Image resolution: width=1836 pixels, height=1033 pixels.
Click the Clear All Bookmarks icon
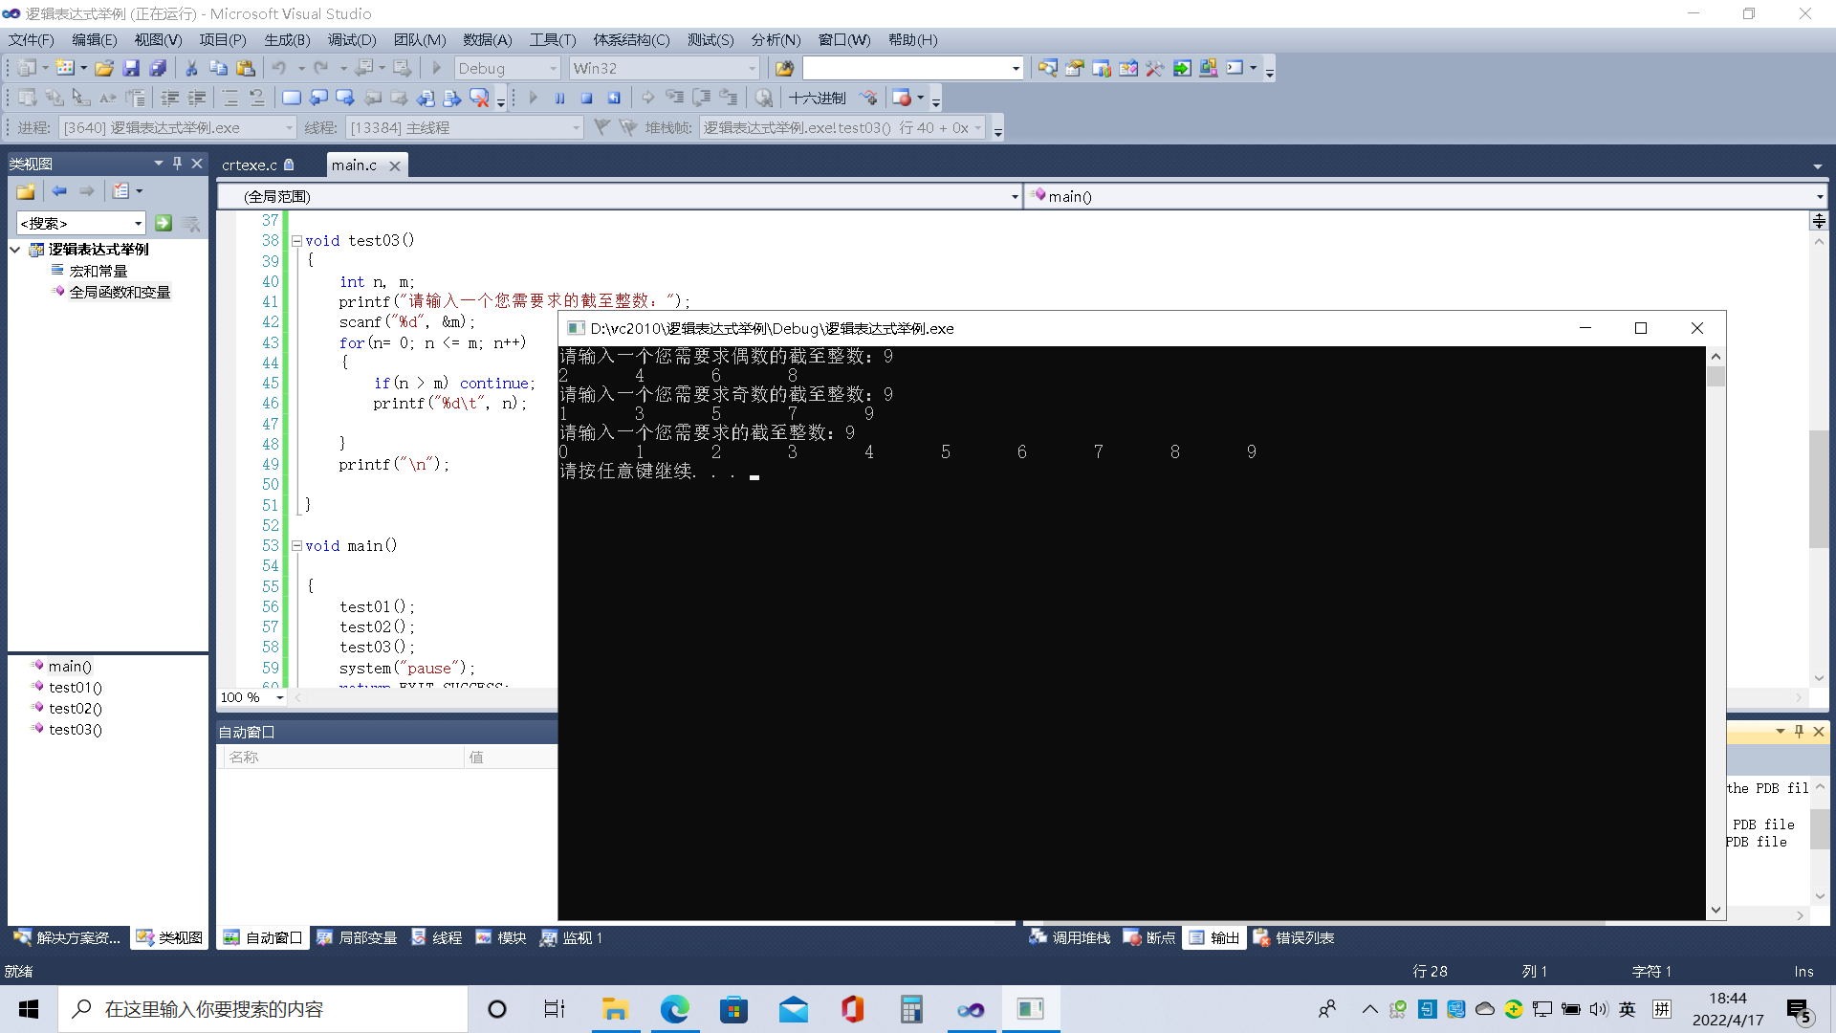480,99
